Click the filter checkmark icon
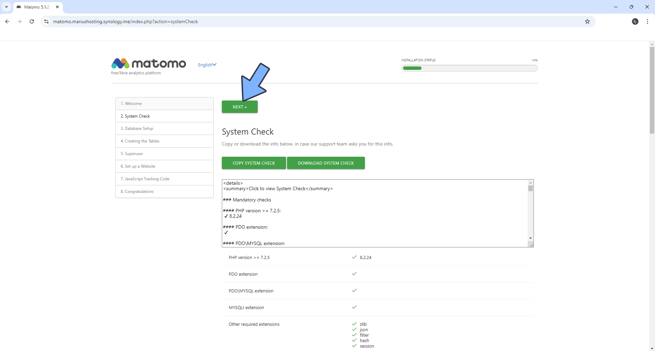Screen dimensions: 655x351 coord(354,335)
